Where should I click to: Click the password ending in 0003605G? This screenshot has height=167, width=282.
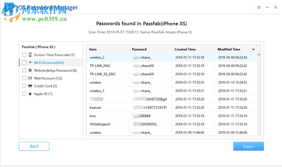[144, 124]
